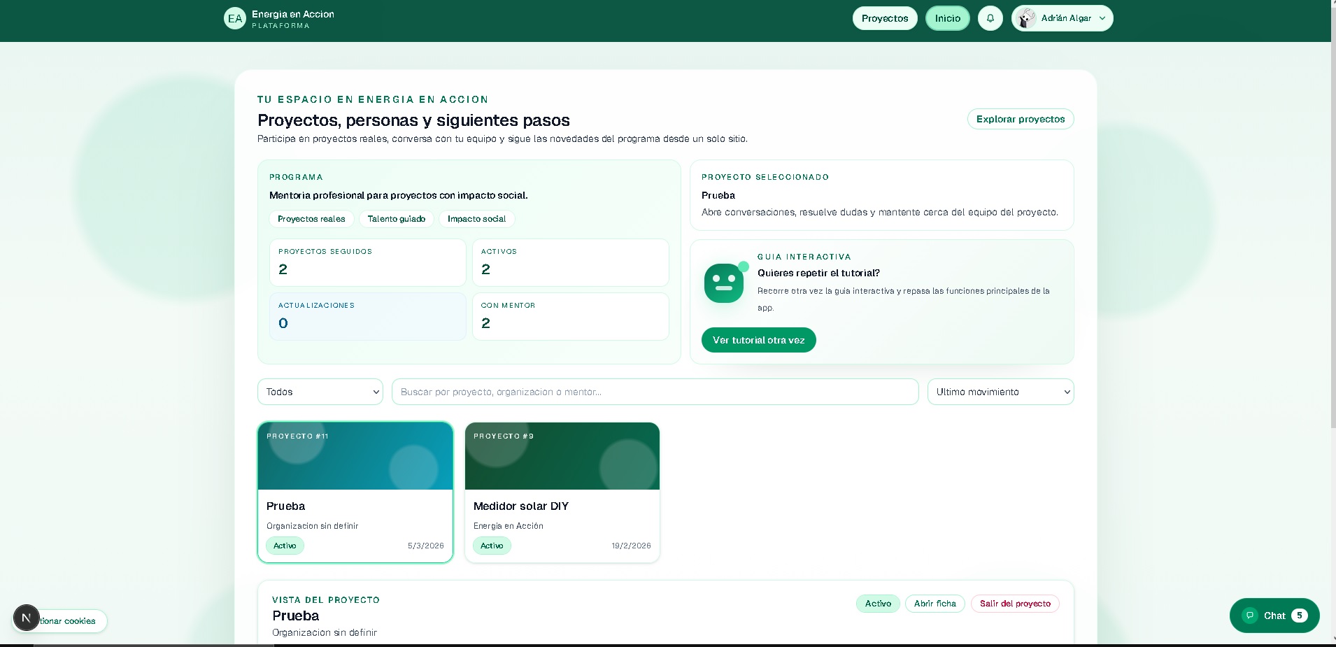The height and width of the screenshot is (647, 1336).
Task: Click the Actualizaciones stat tile
Action: 367,316
